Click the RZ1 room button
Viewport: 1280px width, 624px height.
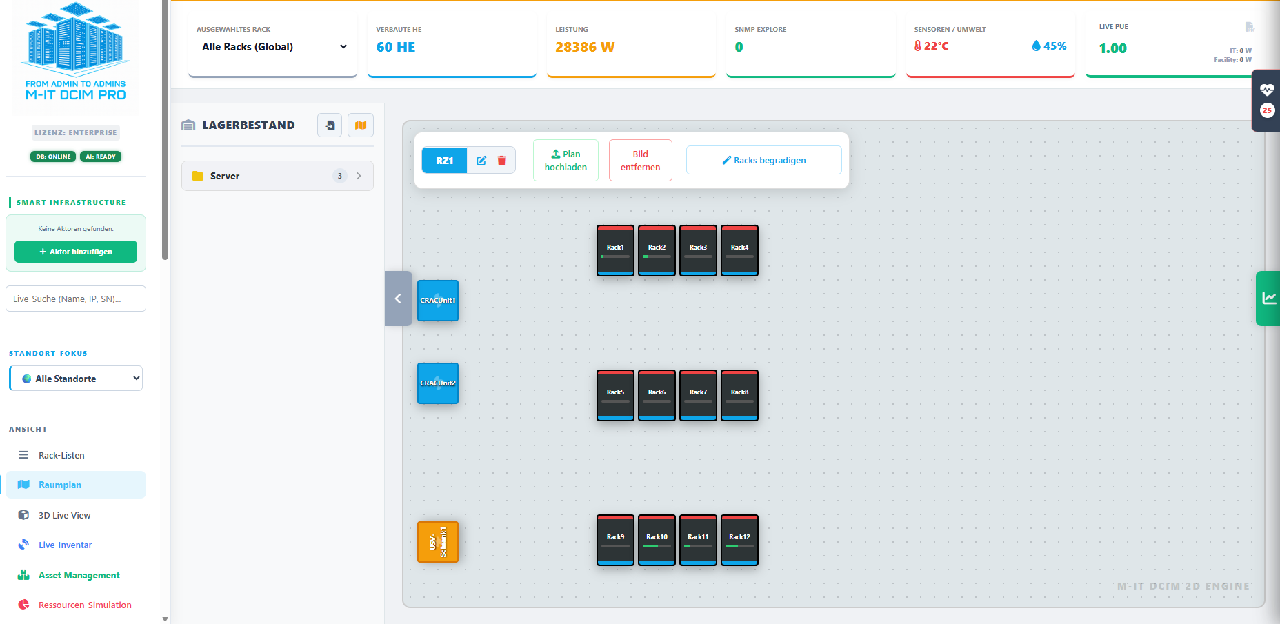tap(444, 161)
